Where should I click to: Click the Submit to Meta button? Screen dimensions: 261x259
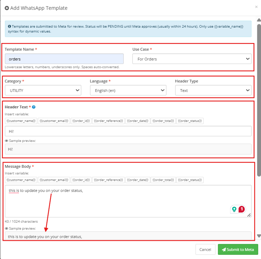coord(238,249)
